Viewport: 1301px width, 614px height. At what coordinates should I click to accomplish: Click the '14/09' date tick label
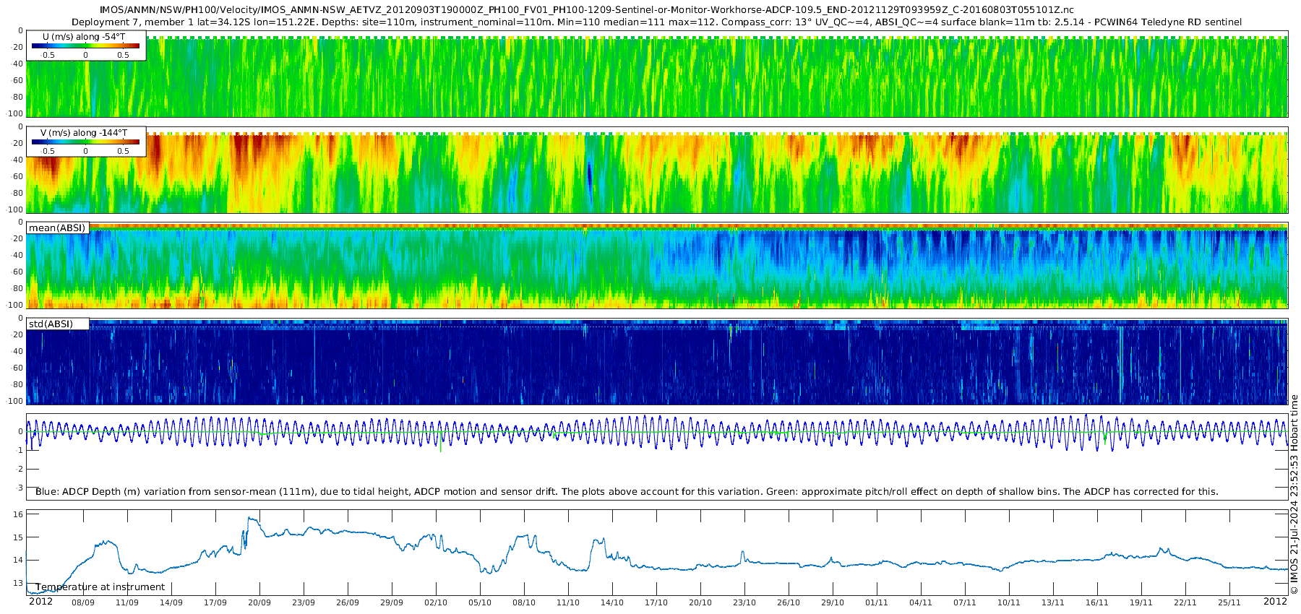(x=171, y=602)
